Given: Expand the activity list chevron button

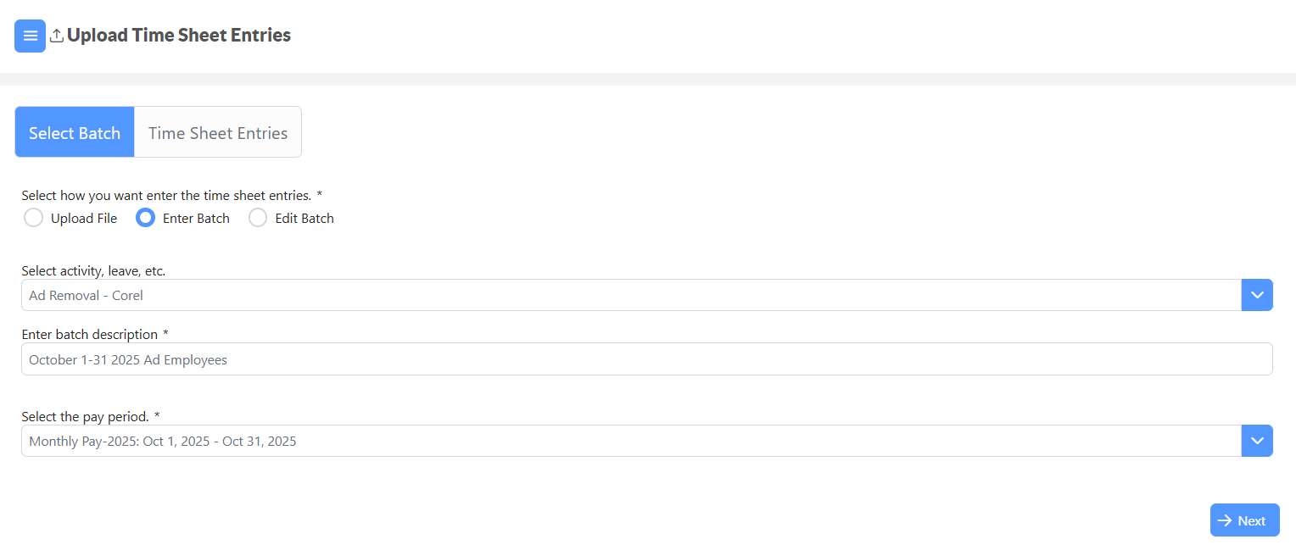Looking at the screenshot, I should 1257,295.
